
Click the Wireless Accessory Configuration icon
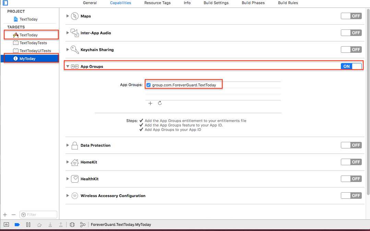pos(74,196)
